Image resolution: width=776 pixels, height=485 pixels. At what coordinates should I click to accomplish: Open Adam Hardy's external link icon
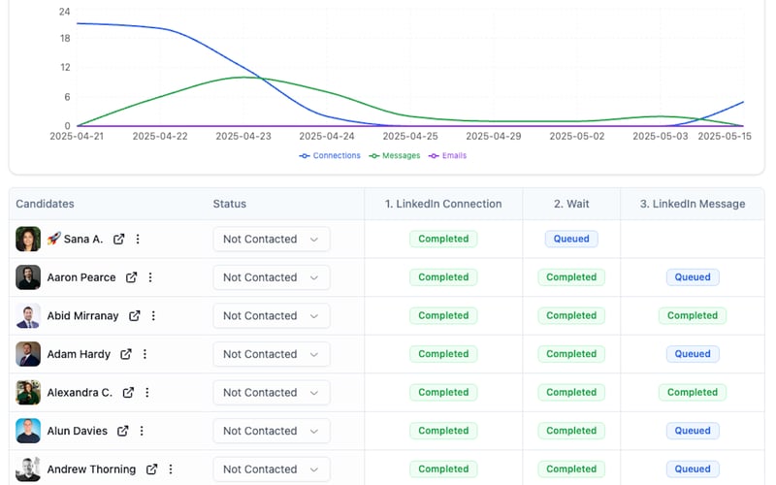click(x=126, y=354)
